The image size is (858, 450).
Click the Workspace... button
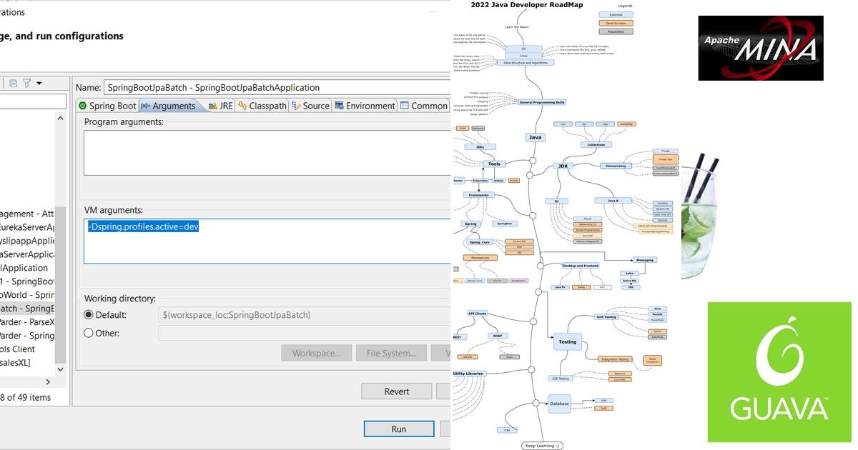click(x=316, y=352)
